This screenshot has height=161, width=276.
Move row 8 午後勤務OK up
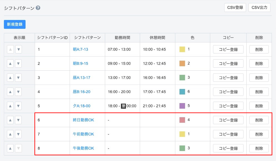coord(10,148)
